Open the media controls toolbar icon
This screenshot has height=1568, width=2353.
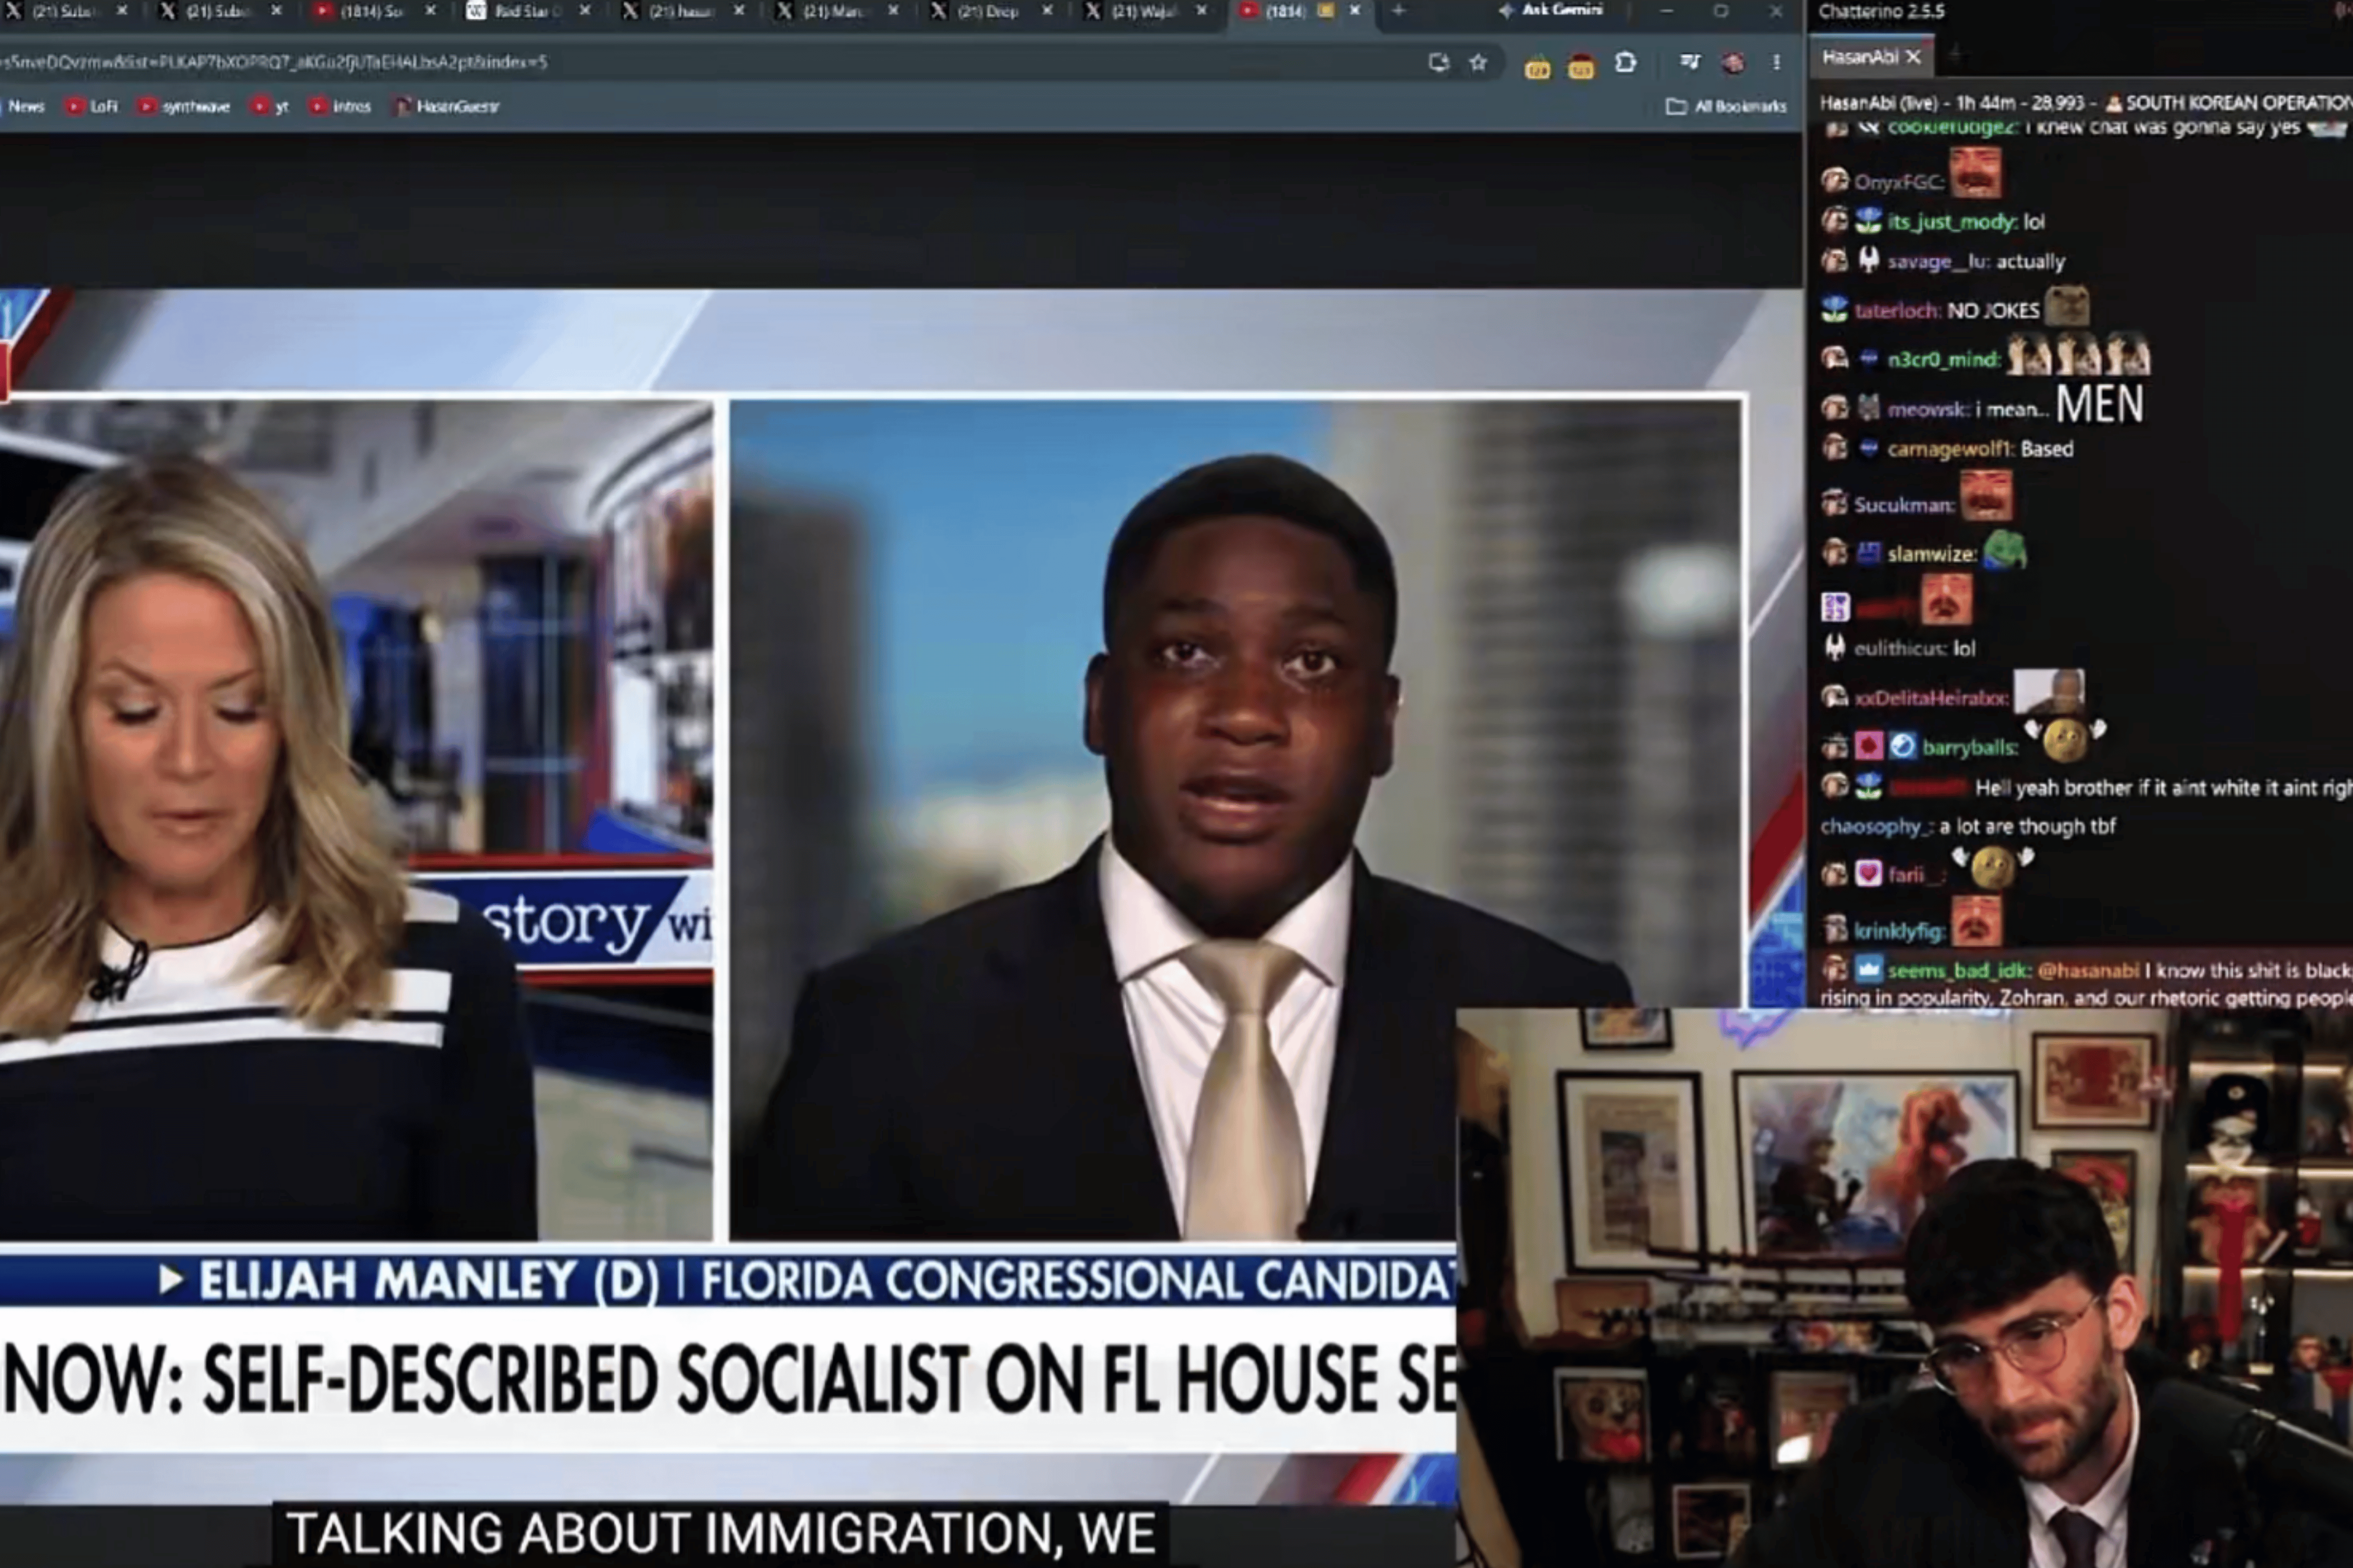click(x=1690, y=62)
